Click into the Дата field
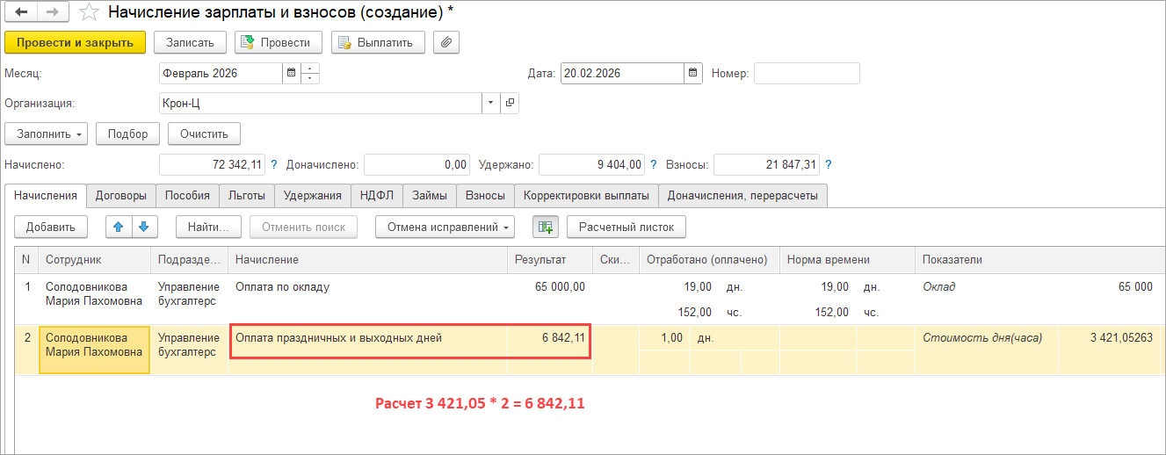 coord(622,73)
